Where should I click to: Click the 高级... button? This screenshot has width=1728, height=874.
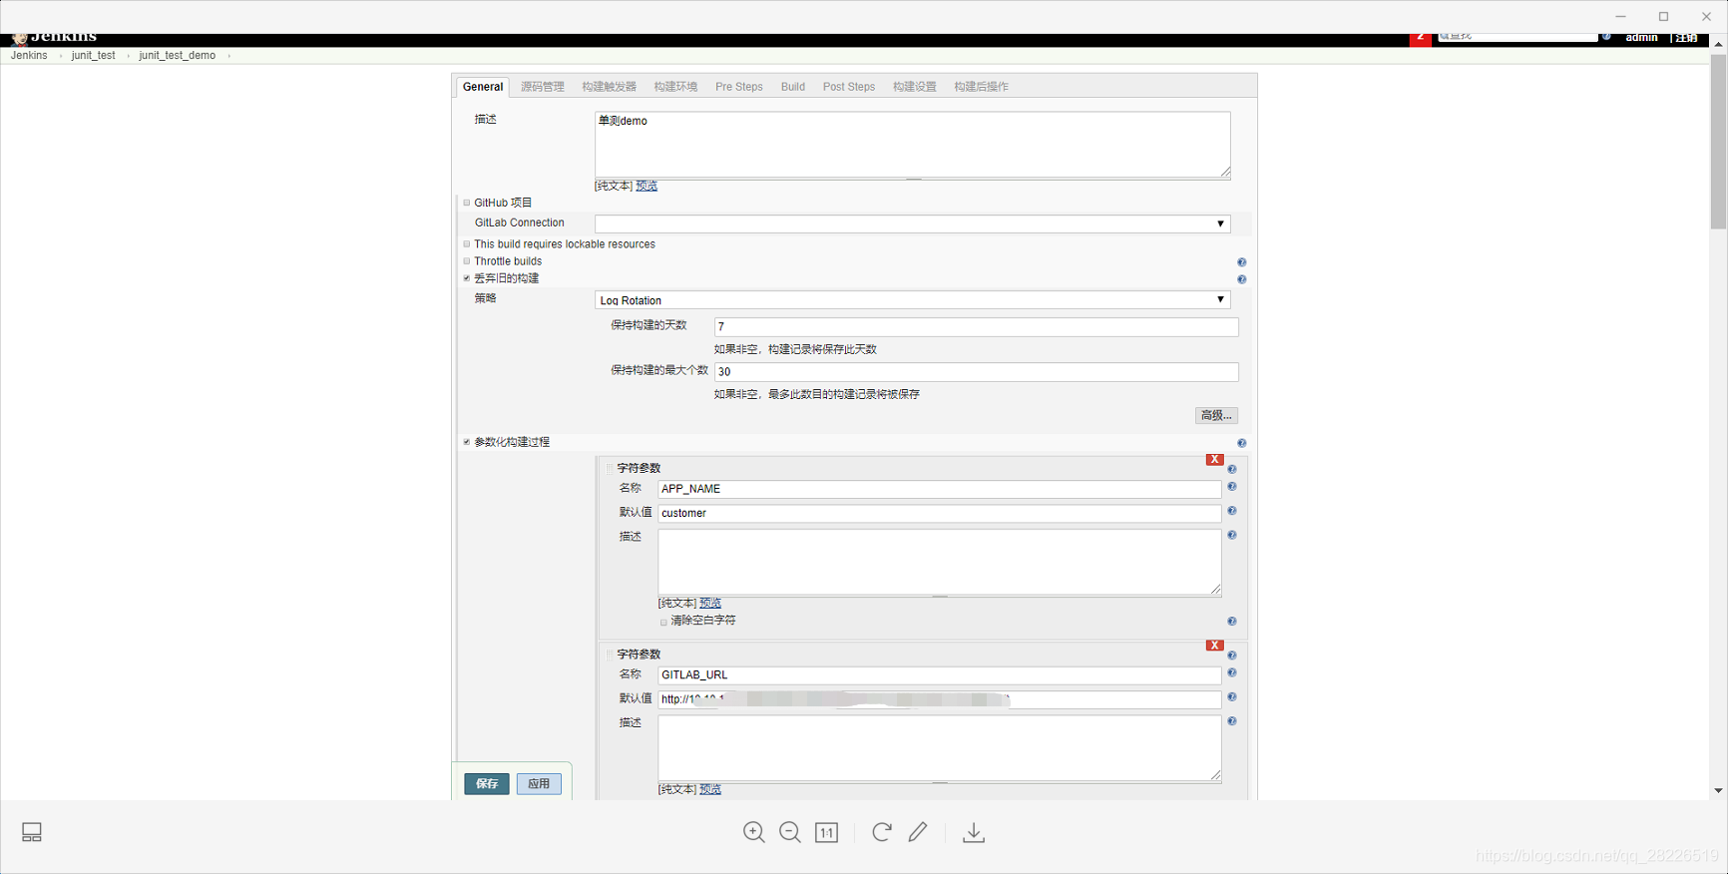1216,415
